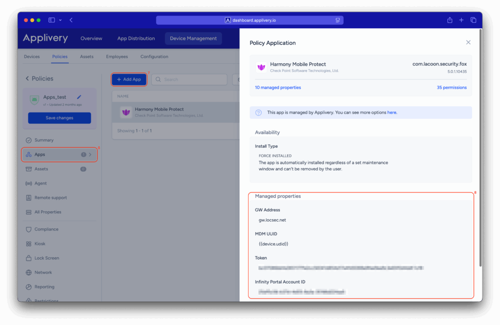Expand the Apps section chevron

pos(90,154)
